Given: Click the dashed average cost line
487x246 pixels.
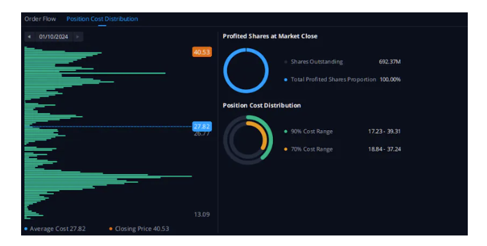Looking at the screenshot, I should (108, 126).
